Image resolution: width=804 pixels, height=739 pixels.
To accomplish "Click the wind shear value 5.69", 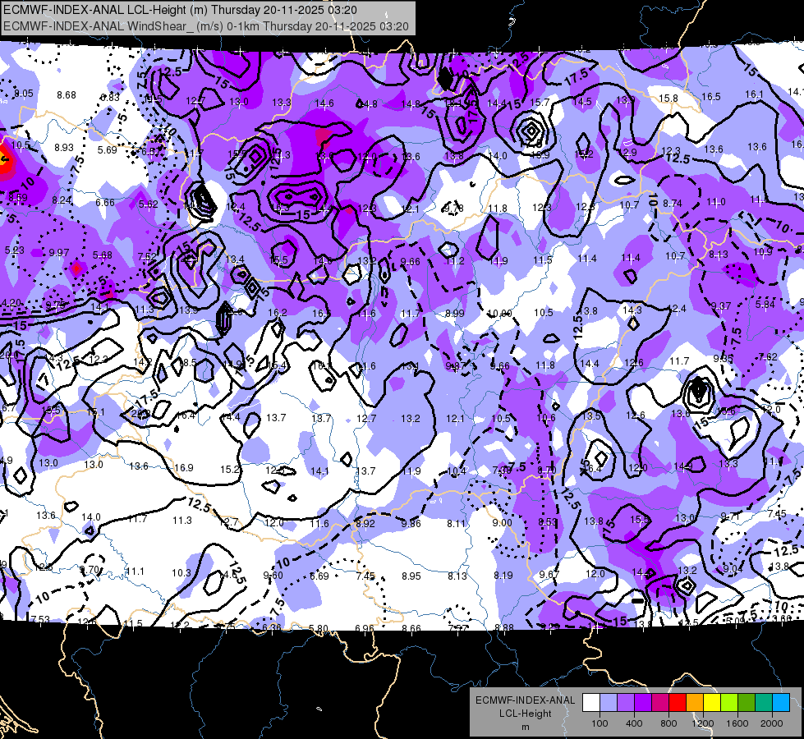I will [107, 149].
